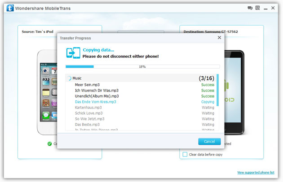Open the register notes icon in title bar
The height and width of the screenshot is (182, 283).
[x=257, y=8]
